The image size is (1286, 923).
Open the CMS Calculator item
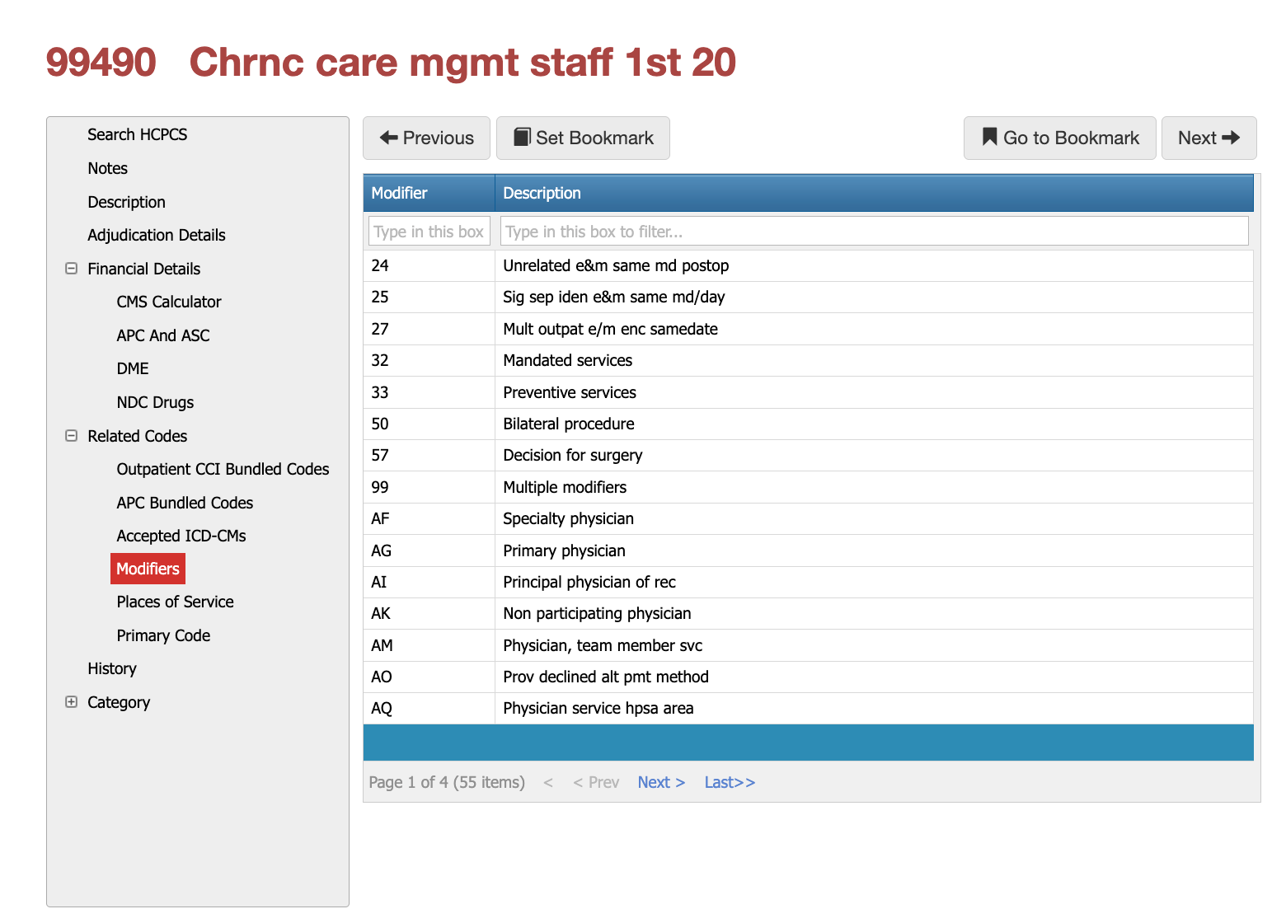click(168, 302)
